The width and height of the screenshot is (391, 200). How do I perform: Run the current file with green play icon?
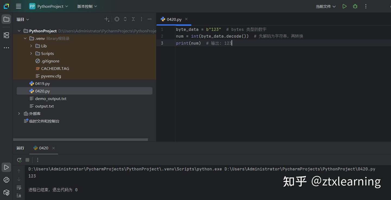coord(344,6)
